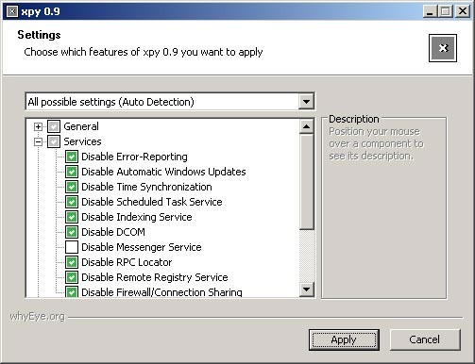
Task: Collapse the Services tree node
Action: click(x=38, y=141)
